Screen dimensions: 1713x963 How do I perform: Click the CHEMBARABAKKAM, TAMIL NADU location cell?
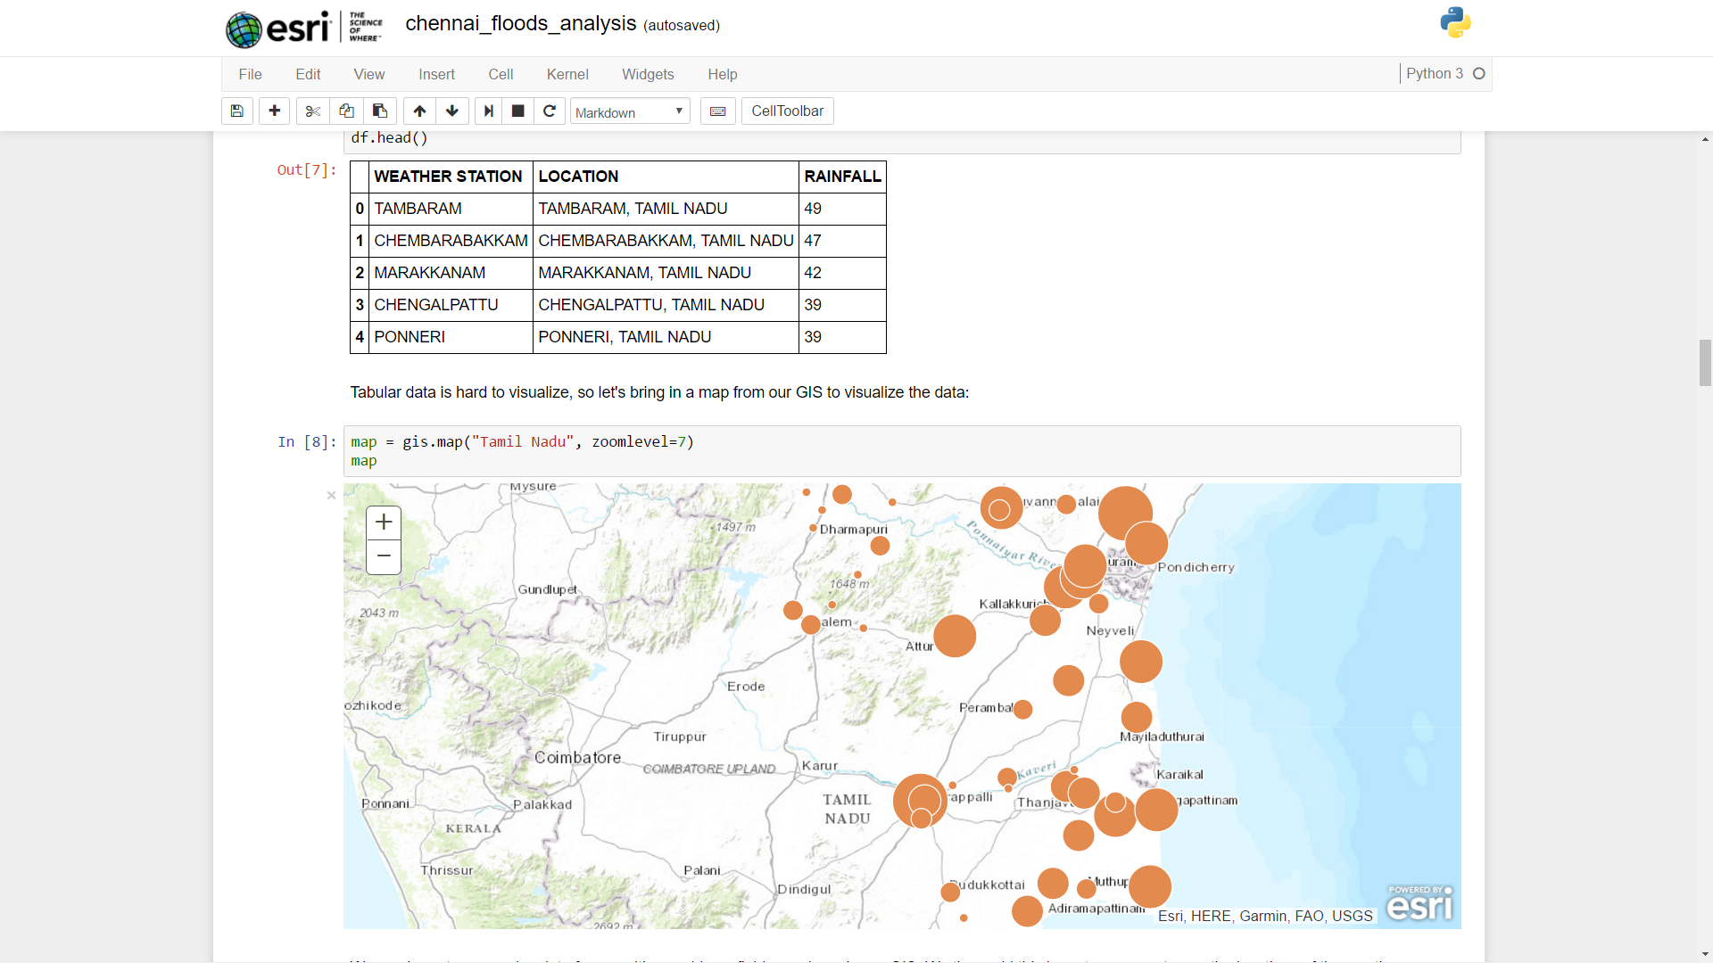click(666, 241)
